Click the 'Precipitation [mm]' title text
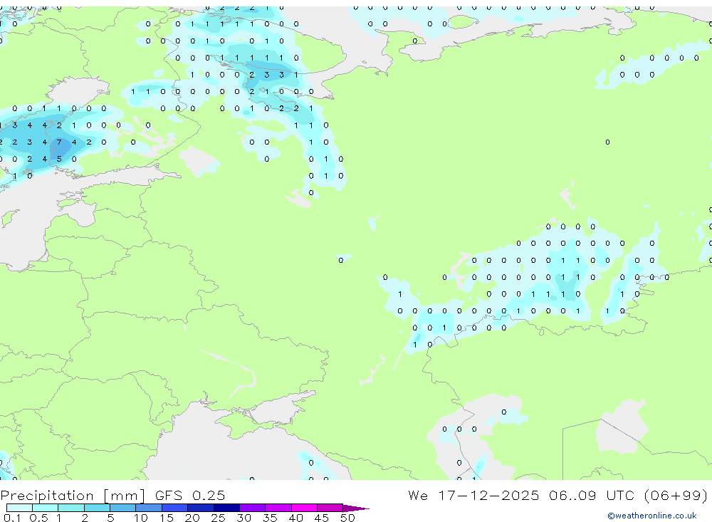The width and height of the screenshot is (712, 522). [x=73, y=496]
